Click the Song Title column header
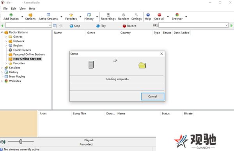Image resolution: width=234 pixels, height=151 pixels. pos(88,114)
